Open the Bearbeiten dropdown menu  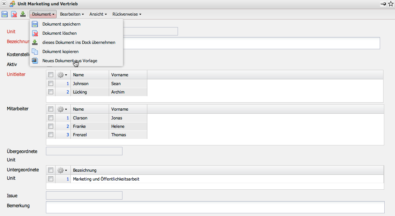click(72, 14)
